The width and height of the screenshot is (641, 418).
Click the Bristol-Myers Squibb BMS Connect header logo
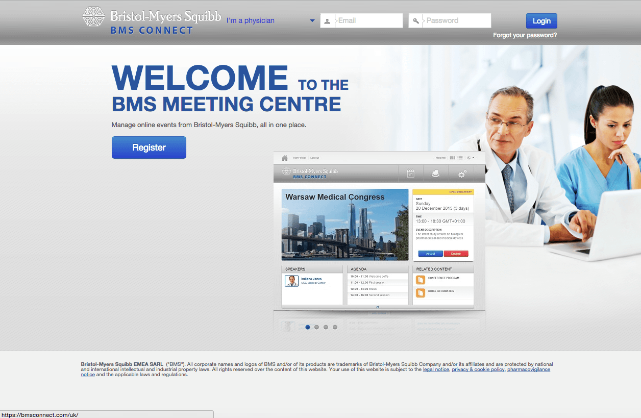[152, 20]
